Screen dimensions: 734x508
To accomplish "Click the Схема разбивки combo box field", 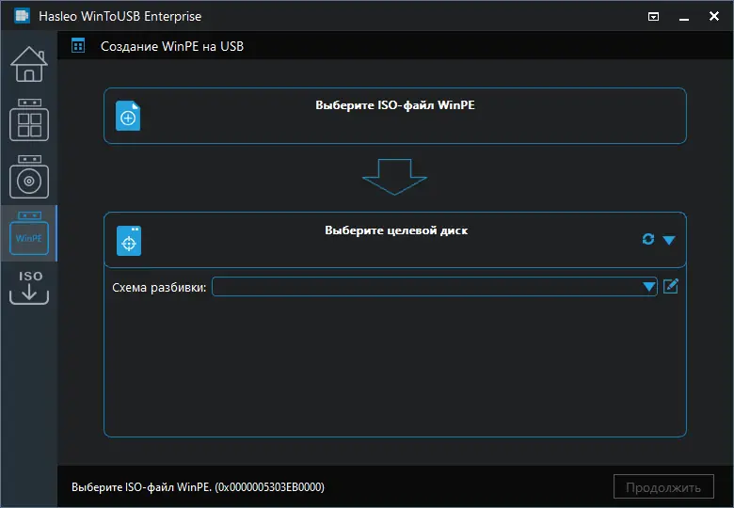I will pos(428,287).
